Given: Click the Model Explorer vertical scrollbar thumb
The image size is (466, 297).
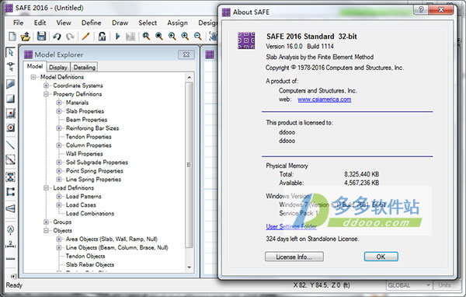Looking at the screenshot, I should pos(189,165).
